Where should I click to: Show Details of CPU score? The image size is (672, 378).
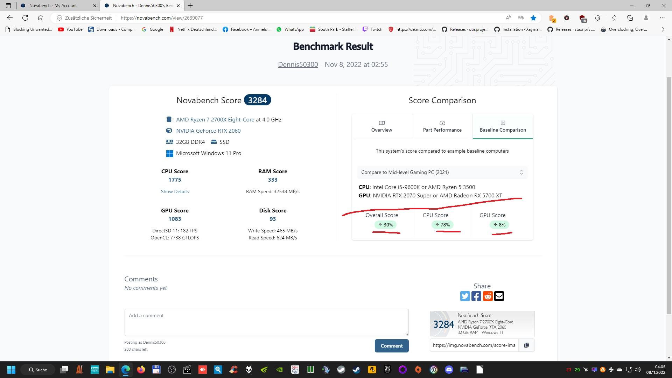click(x=175, y=191)
